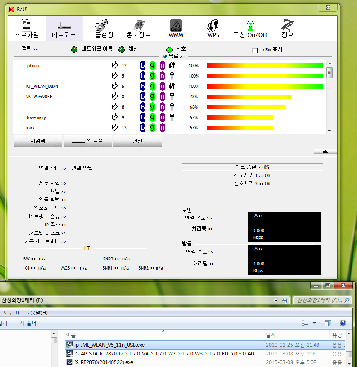Click security key icon in ilovemary row
The image size is (357, 367).
click(x=172, y=117)
